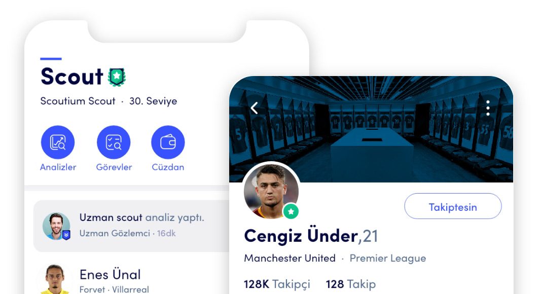The height and width of the screenshot is (294, 538).
Task: Click the green shield badge beside Scout
Action: [x=117, y=77]
